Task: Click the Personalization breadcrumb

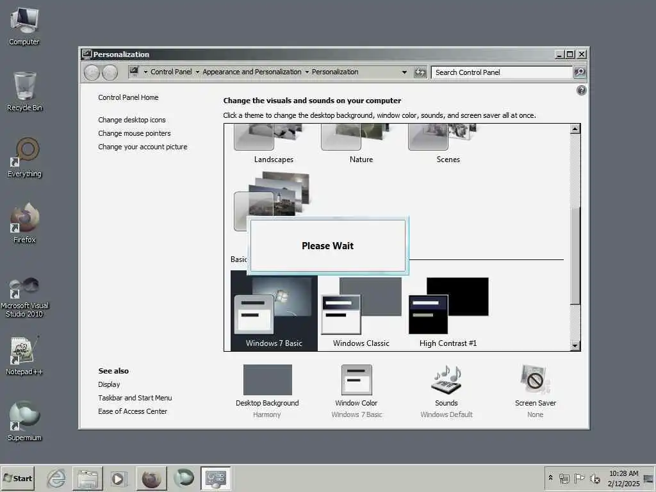Action: (x=335, y=72)
